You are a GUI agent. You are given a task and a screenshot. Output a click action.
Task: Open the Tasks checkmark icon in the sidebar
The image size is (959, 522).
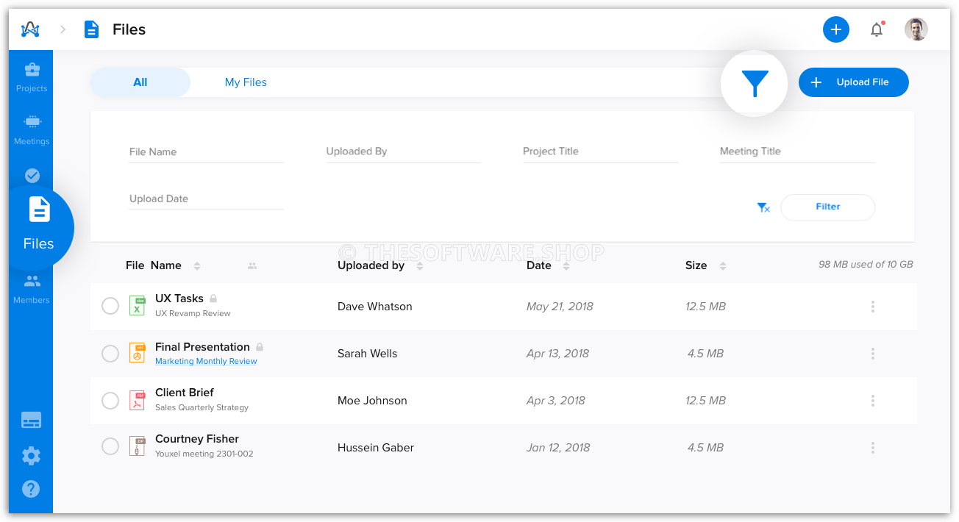31,175
